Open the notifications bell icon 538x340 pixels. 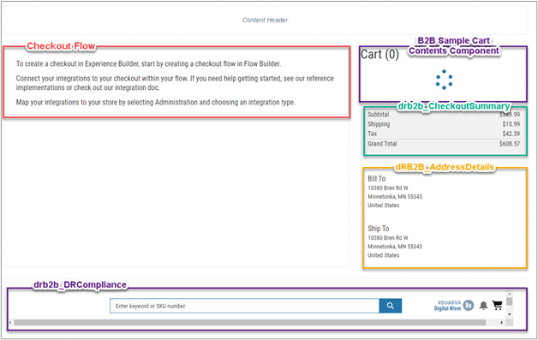pos(483,305)
